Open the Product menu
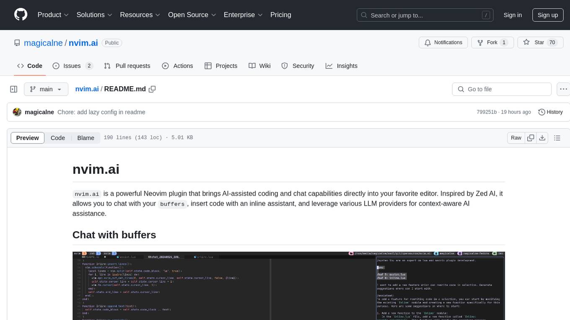The width and height of the screenshot is (570, 320). 53,15
